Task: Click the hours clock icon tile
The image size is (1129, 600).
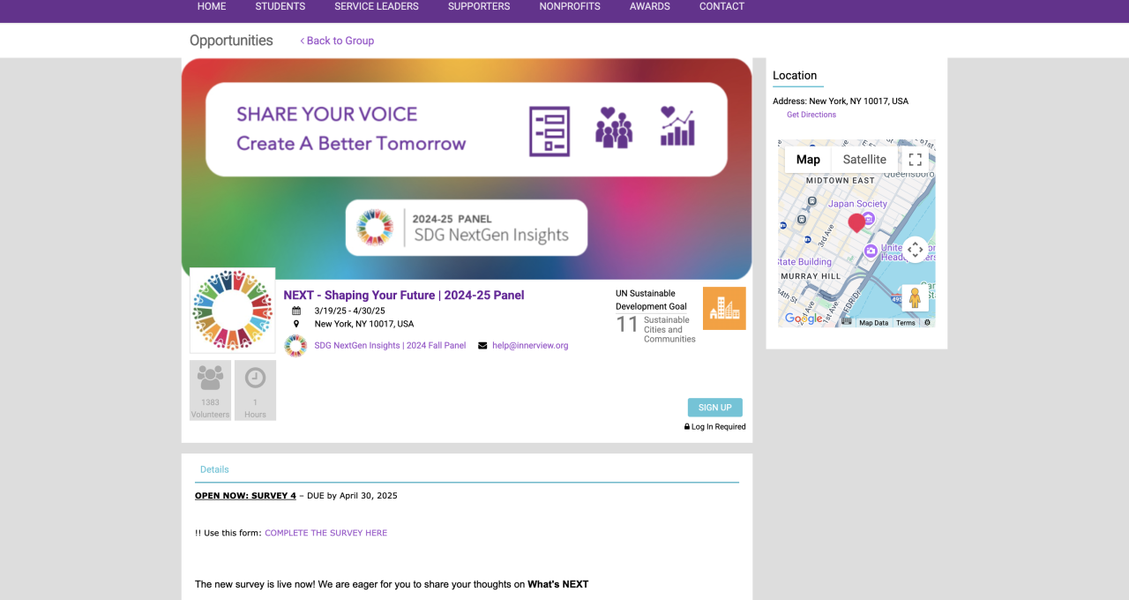Action: pos(255,390)
